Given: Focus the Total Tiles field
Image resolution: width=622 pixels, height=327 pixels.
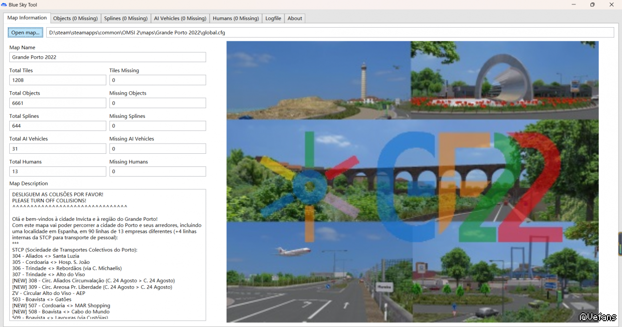Looking at the screenshot, I should [x=57, y=80].
